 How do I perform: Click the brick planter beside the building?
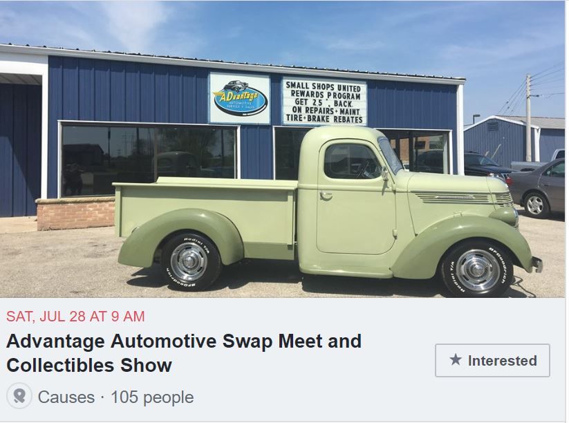[75, 214]
